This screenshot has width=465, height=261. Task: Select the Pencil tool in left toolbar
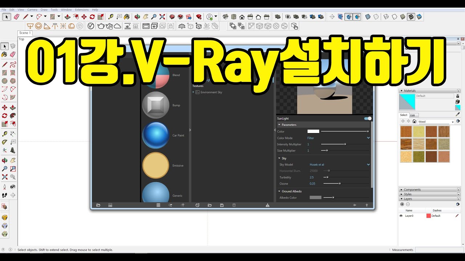5,65
